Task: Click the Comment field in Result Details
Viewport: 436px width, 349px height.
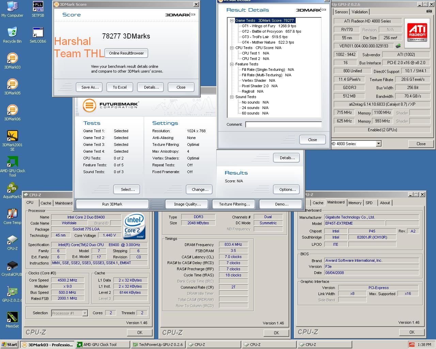Action: [x=283, y=124]
